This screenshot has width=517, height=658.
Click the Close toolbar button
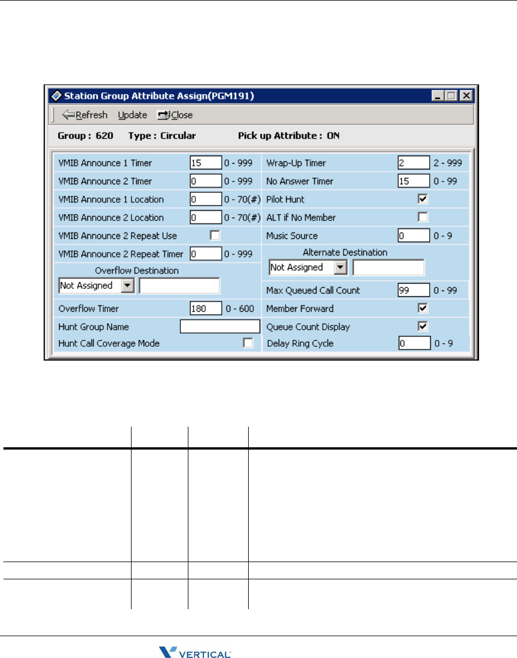pyautogui.click(x=175, y=115)
